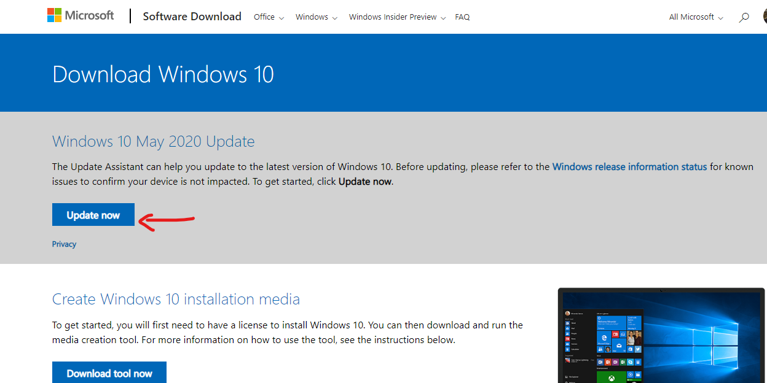This screenshot has height=383, width=767.
Task: Expand the Office dropdown menu
Action: click(269, 17)
